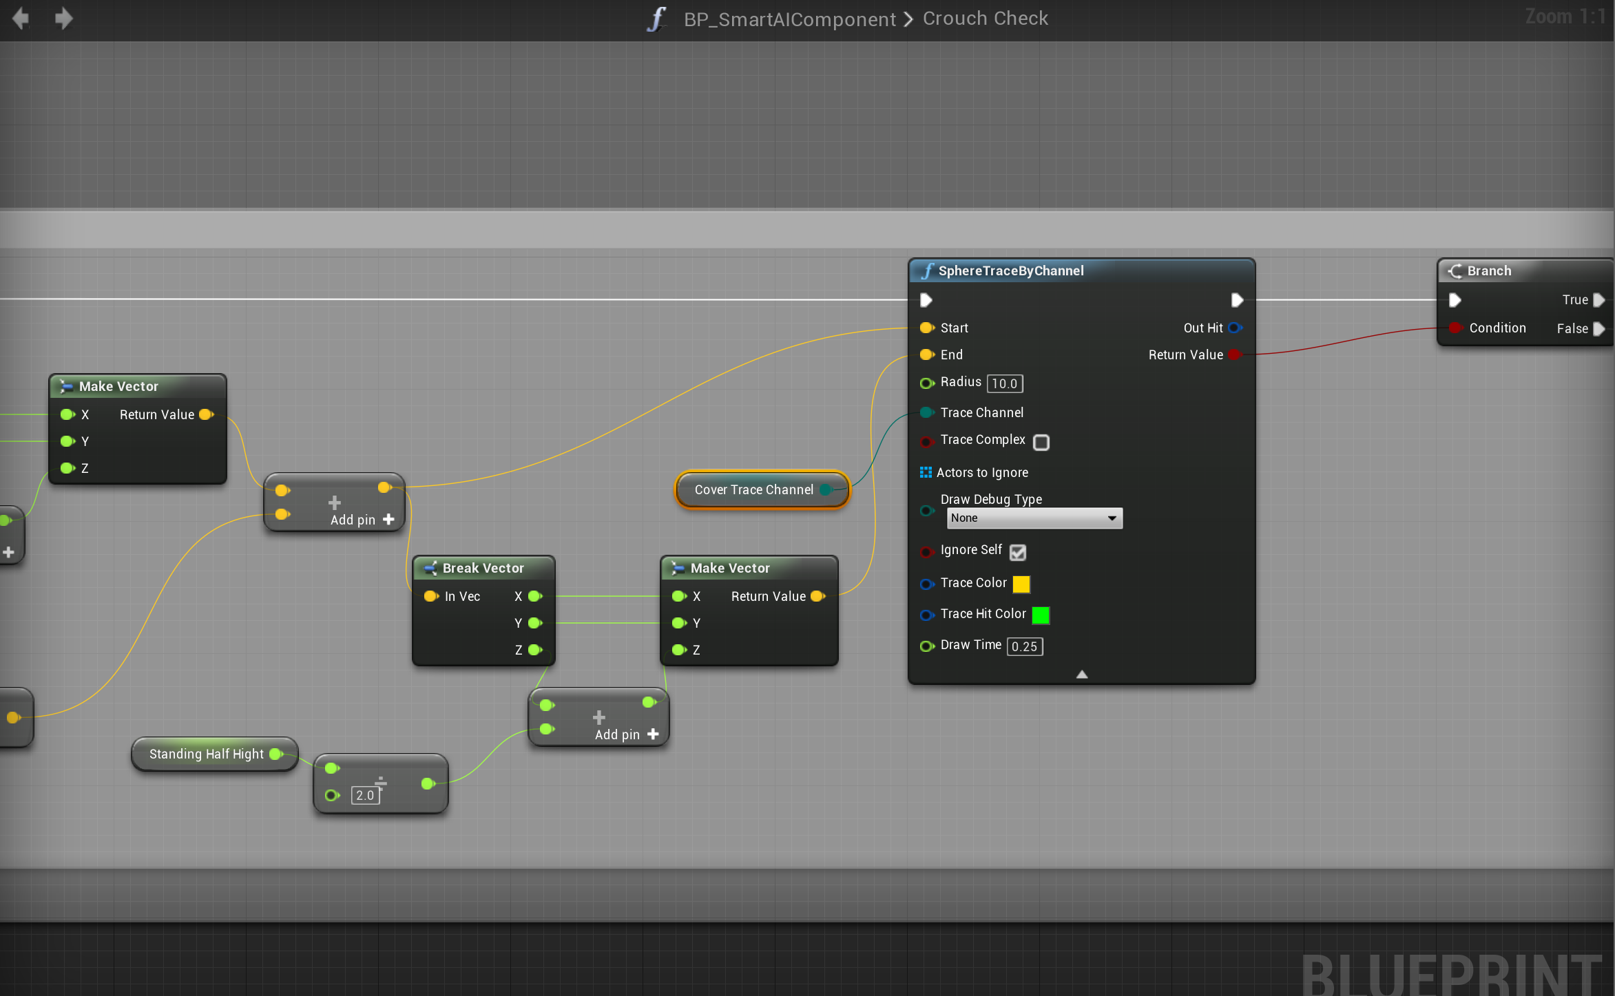Image resolution: width=1615 pixels, height=996 pixels.
Task: Pick the green Trace Hit Color swatch
Action: [x=1041, y=615]
